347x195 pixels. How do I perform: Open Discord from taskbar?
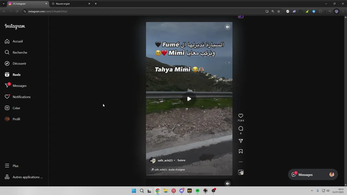[182, 191]
